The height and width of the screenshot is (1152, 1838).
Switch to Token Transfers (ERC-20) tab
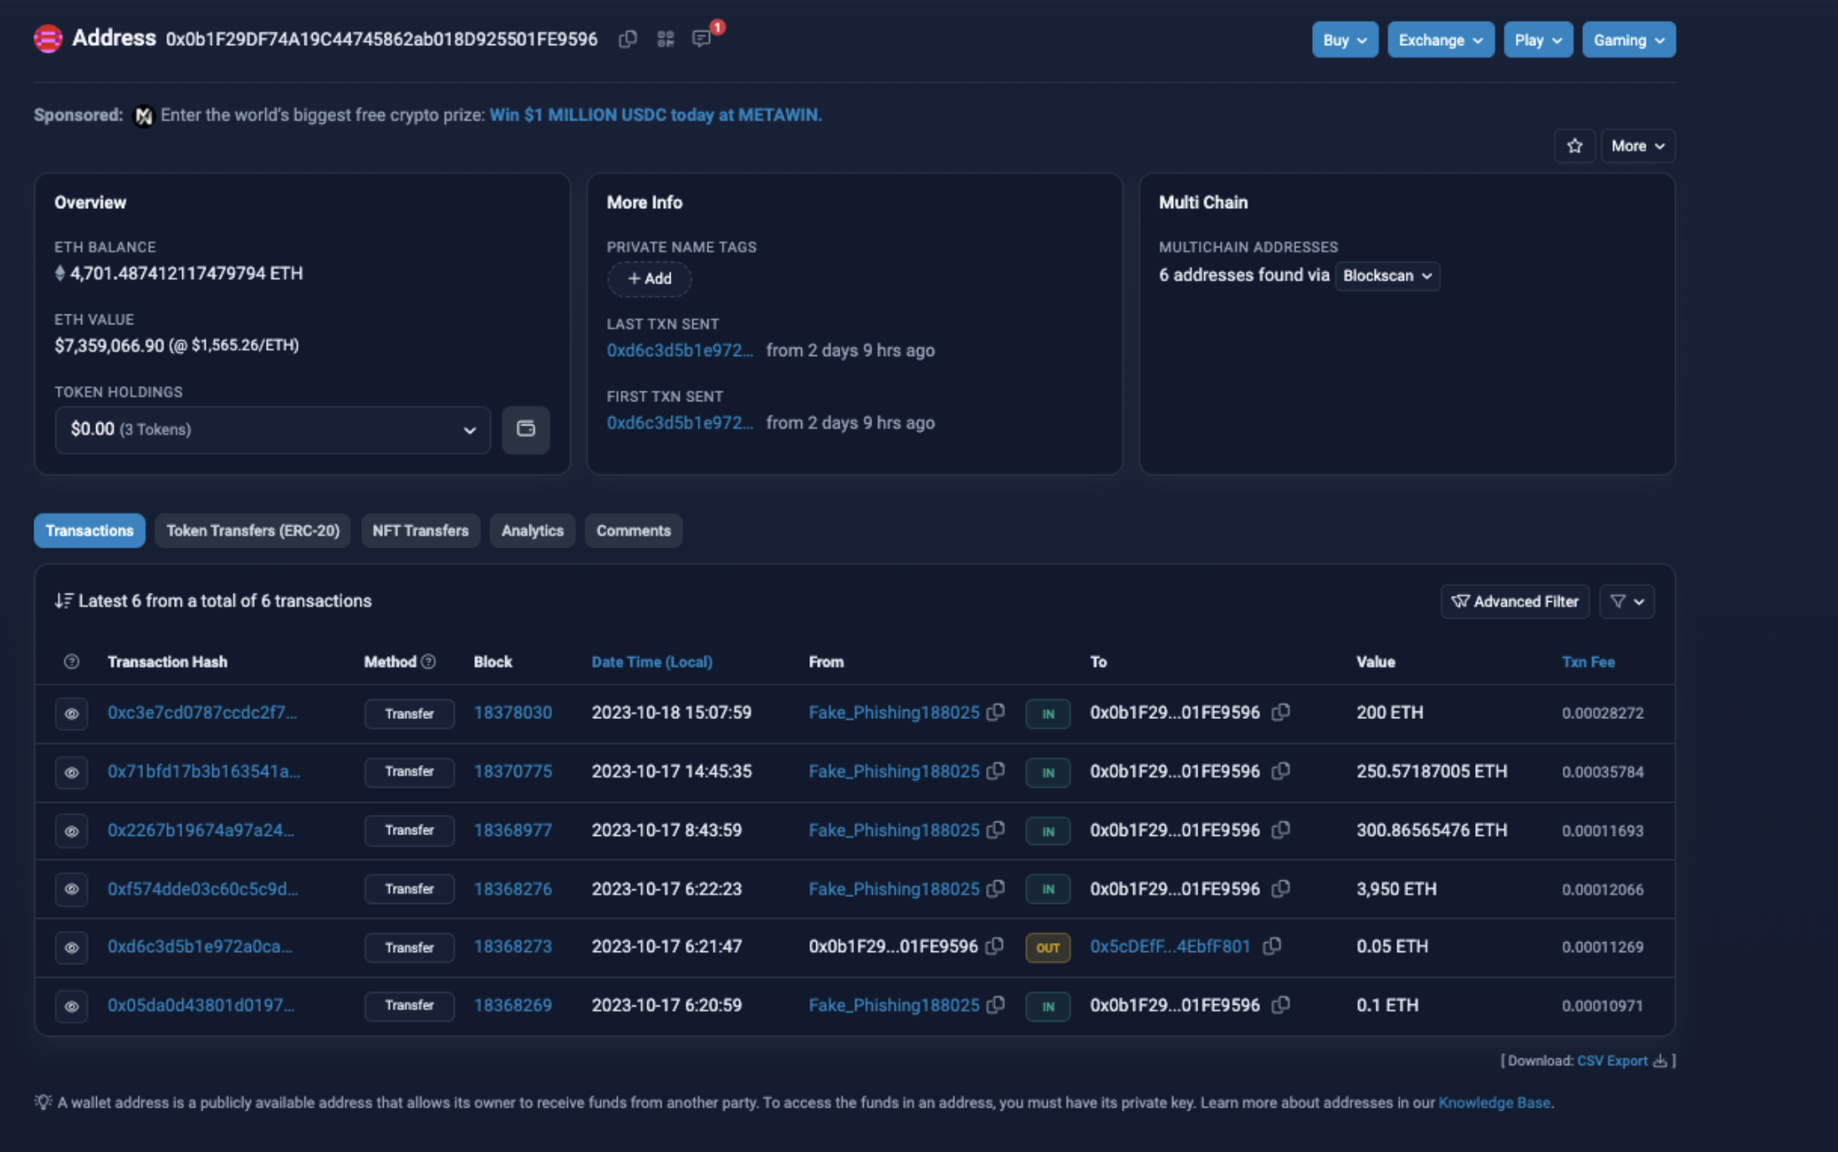253,531
